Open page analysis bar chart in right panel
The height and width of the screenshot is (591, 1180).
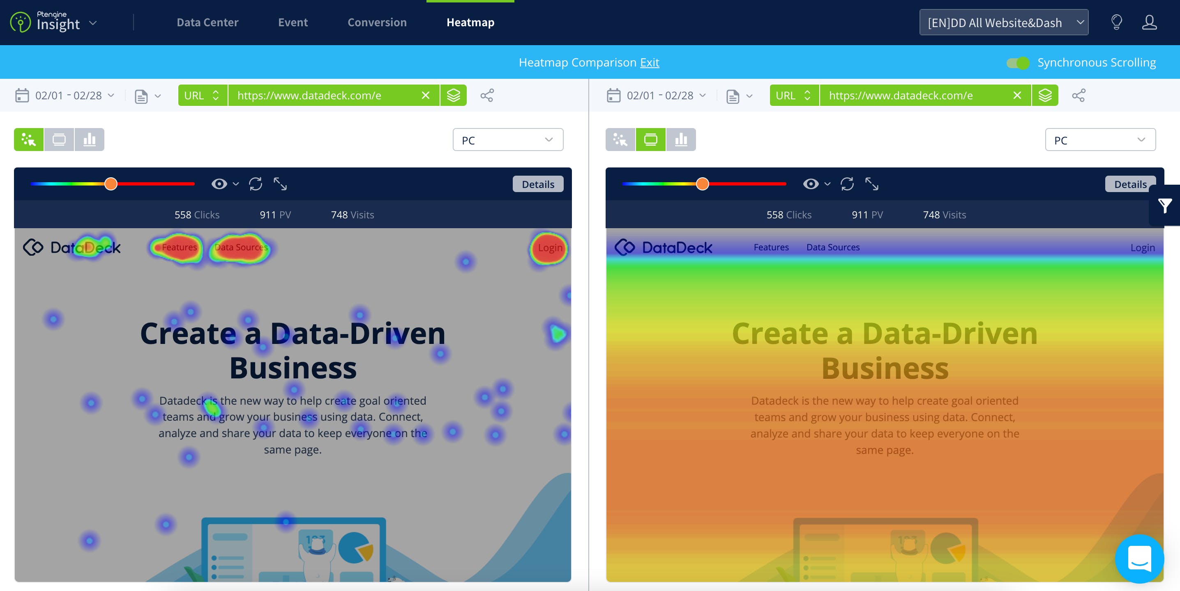click(x=681, y=140)
